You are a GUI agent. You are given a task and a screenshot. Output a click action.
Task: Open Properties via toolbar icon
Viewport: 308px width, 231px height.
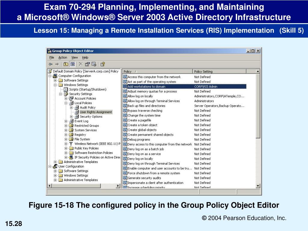(87, 64)
